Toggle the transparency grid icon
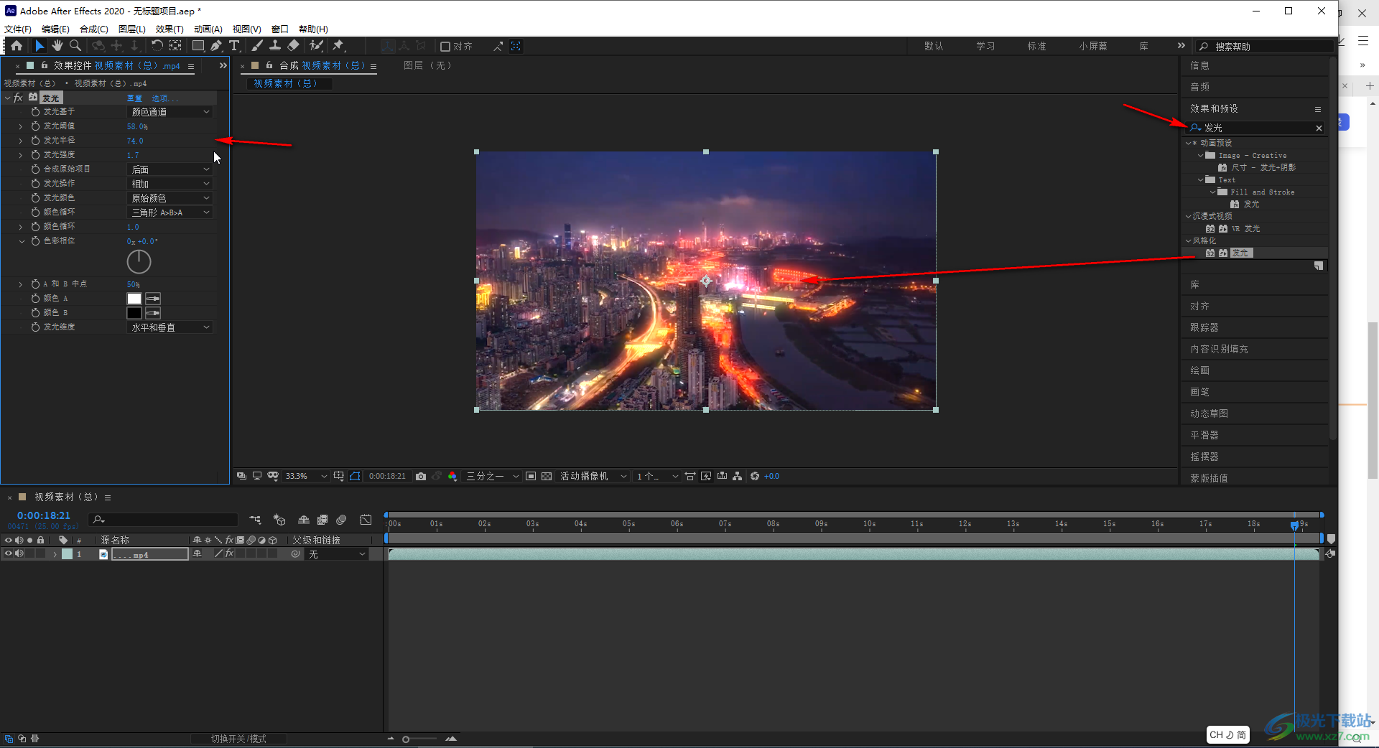This screenshot has height=748, width=1379. tap(547, 477)
